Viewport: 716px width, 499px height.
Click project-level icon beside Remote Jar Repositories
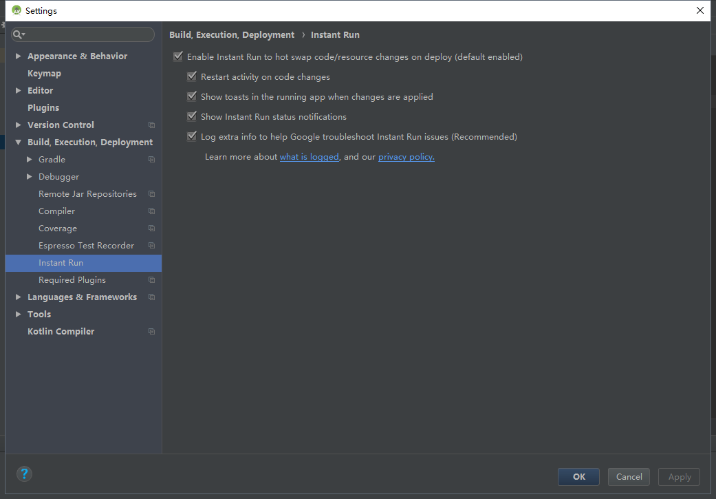(151, 194)
